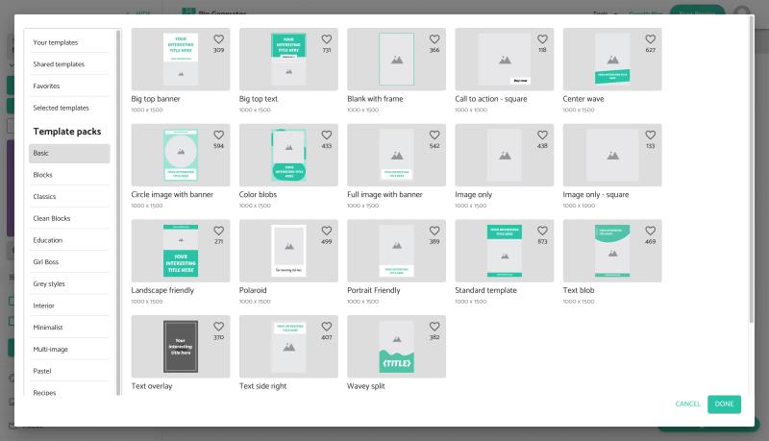Select Portrait Friendly template thumbnail
This screenshot has height=441, width=769.
point(396,251)
